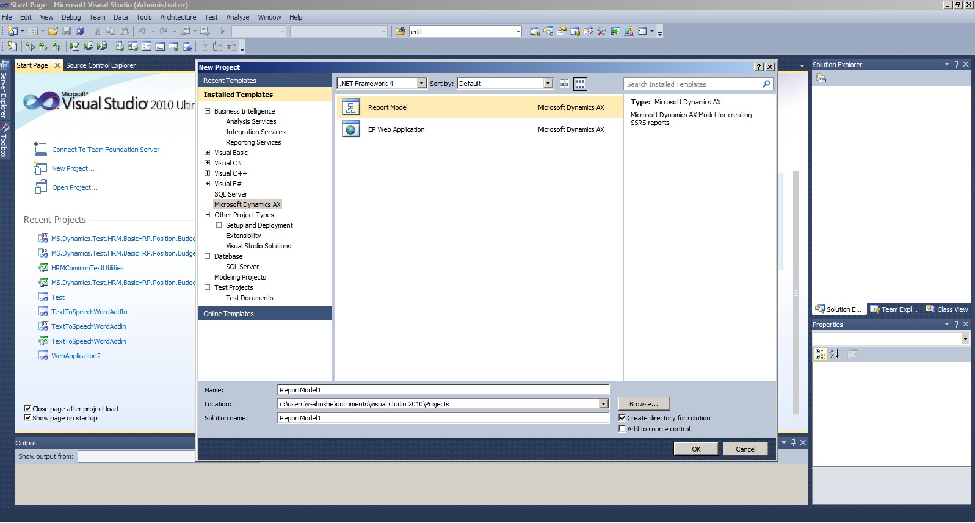Select Modeling Projects in template tree
This screenshot has height=523, width=975.
(240, 277)
